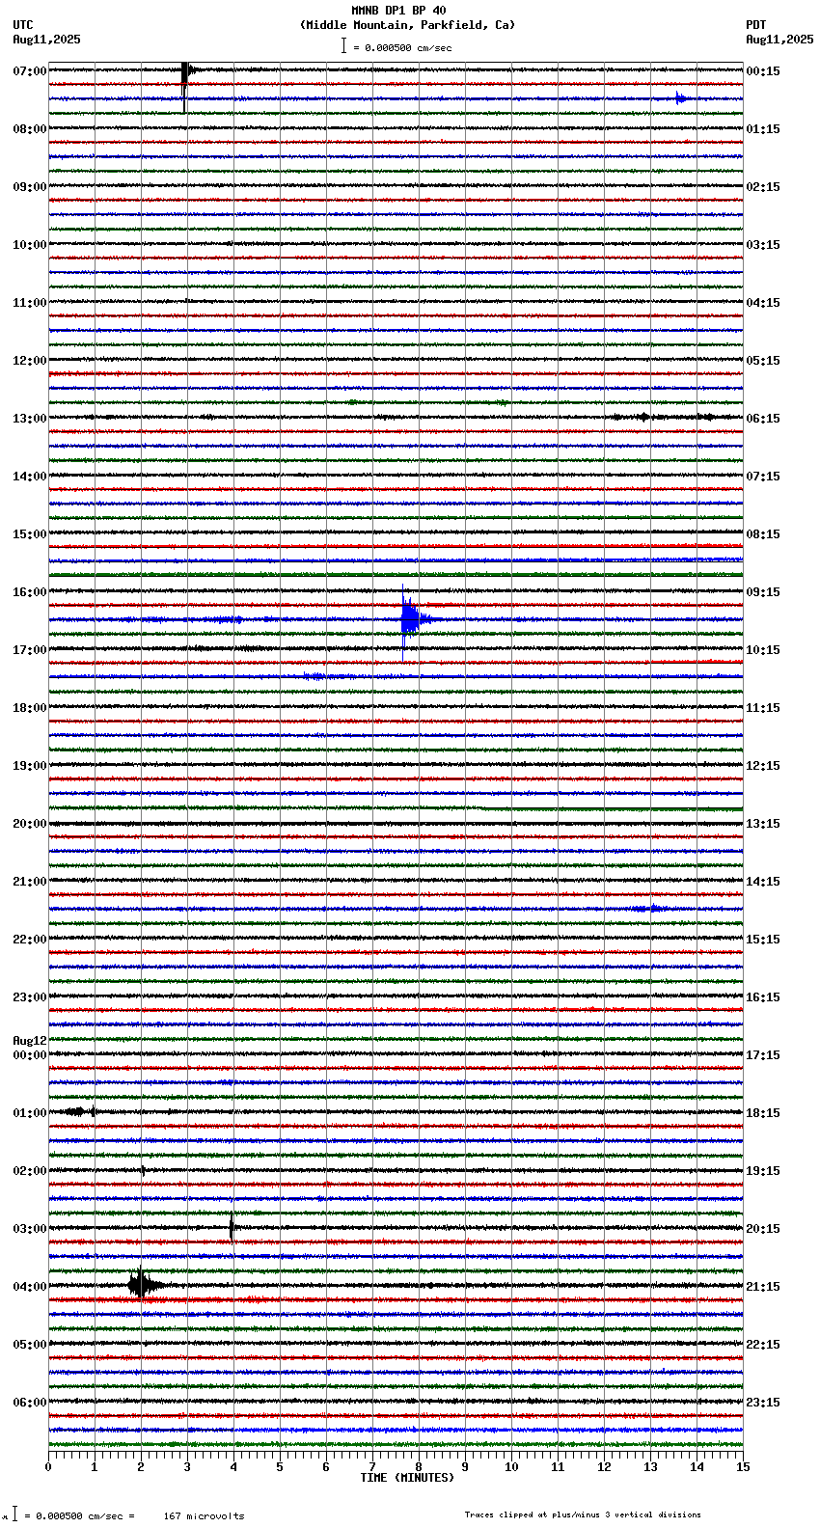Click the '00:15' PDT time label
820x1528 pixels.
pyautogui.click(x=763, y=71)
